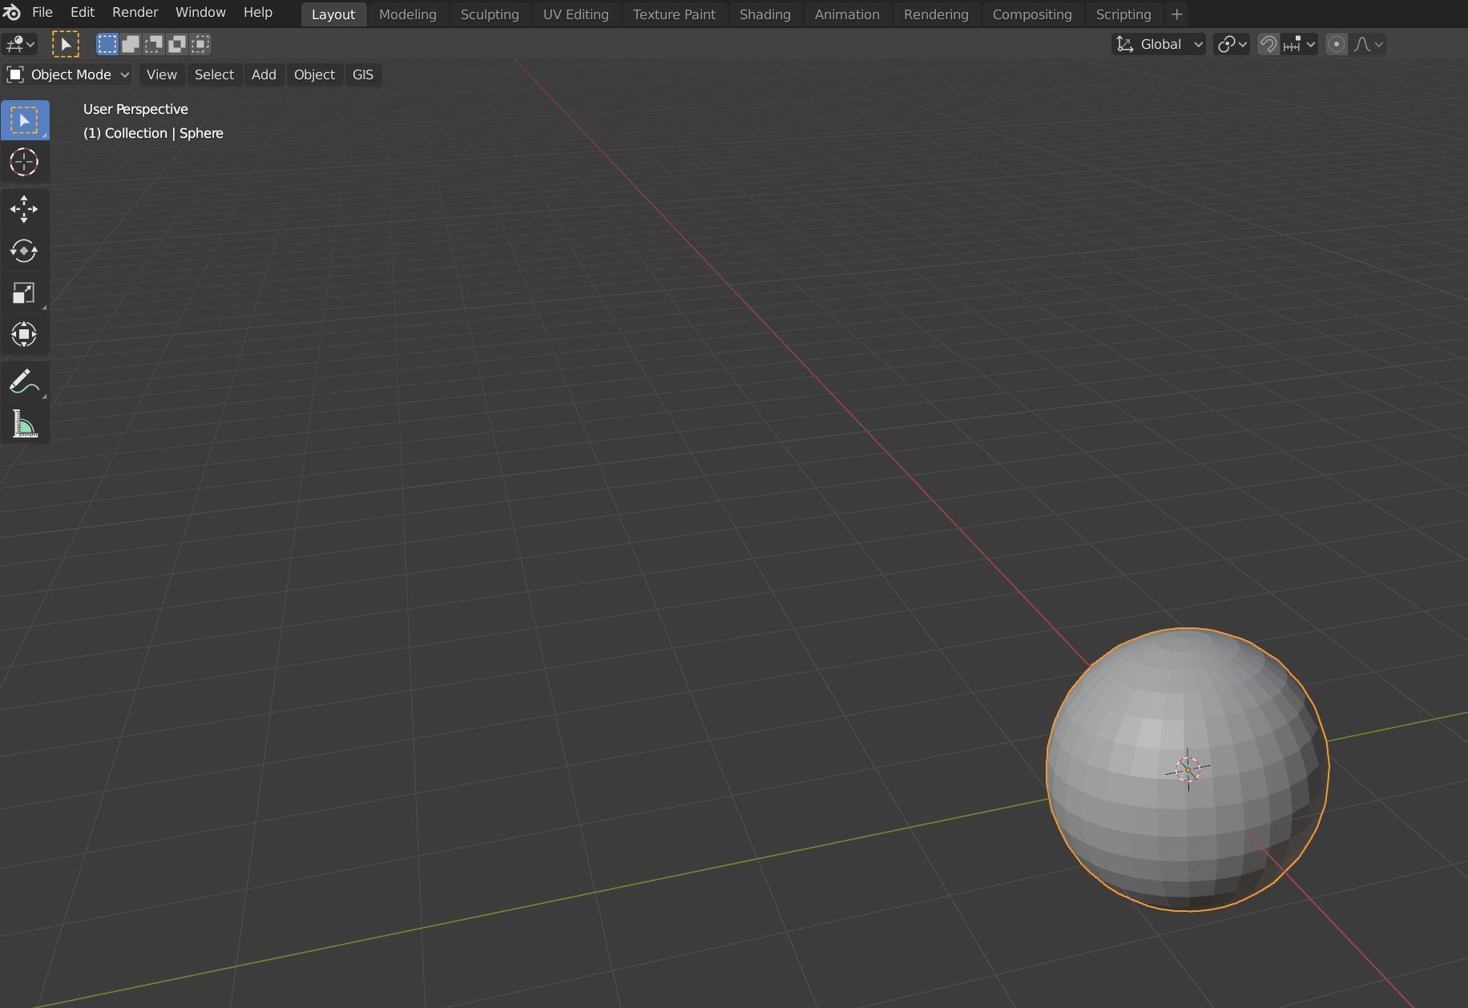Switch to the Rendering workspace tab

click(x=936, y=14)
